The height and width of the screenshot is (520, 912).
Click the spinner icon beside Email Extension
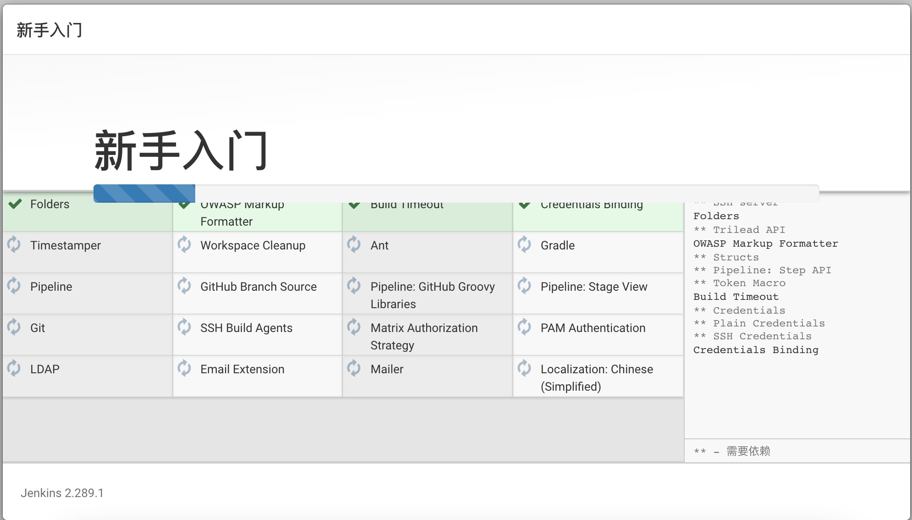click(184, 368)
